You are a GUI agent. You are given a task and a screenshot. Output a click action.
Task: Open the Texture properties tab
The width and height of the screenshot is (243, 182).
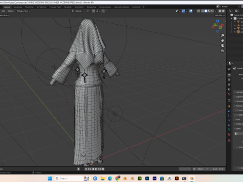point(229,141)
